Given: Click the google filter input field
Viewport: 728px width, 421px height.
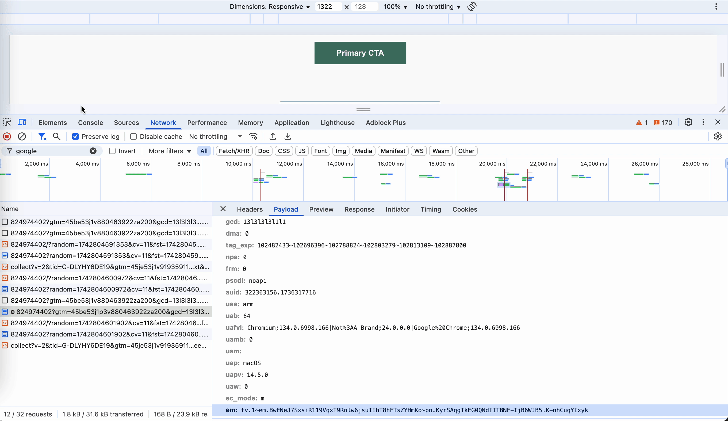Looking at the screenshot, I should (x=52, y=151).
